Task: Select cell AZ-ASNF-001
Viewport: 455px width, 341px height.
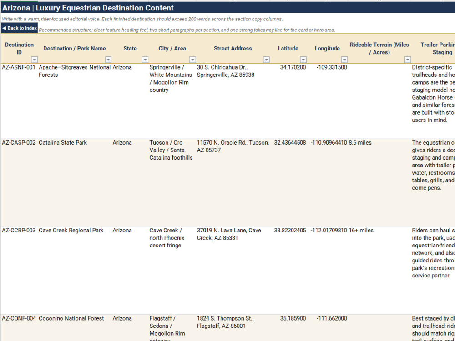Action: (x=20, y=101)
